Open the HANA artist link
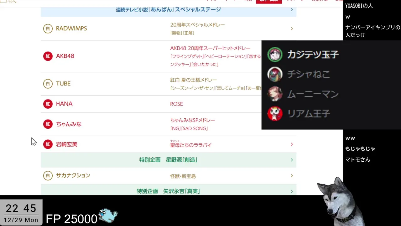The height and width of the screenshot is (226, 401). click(64, 104)
